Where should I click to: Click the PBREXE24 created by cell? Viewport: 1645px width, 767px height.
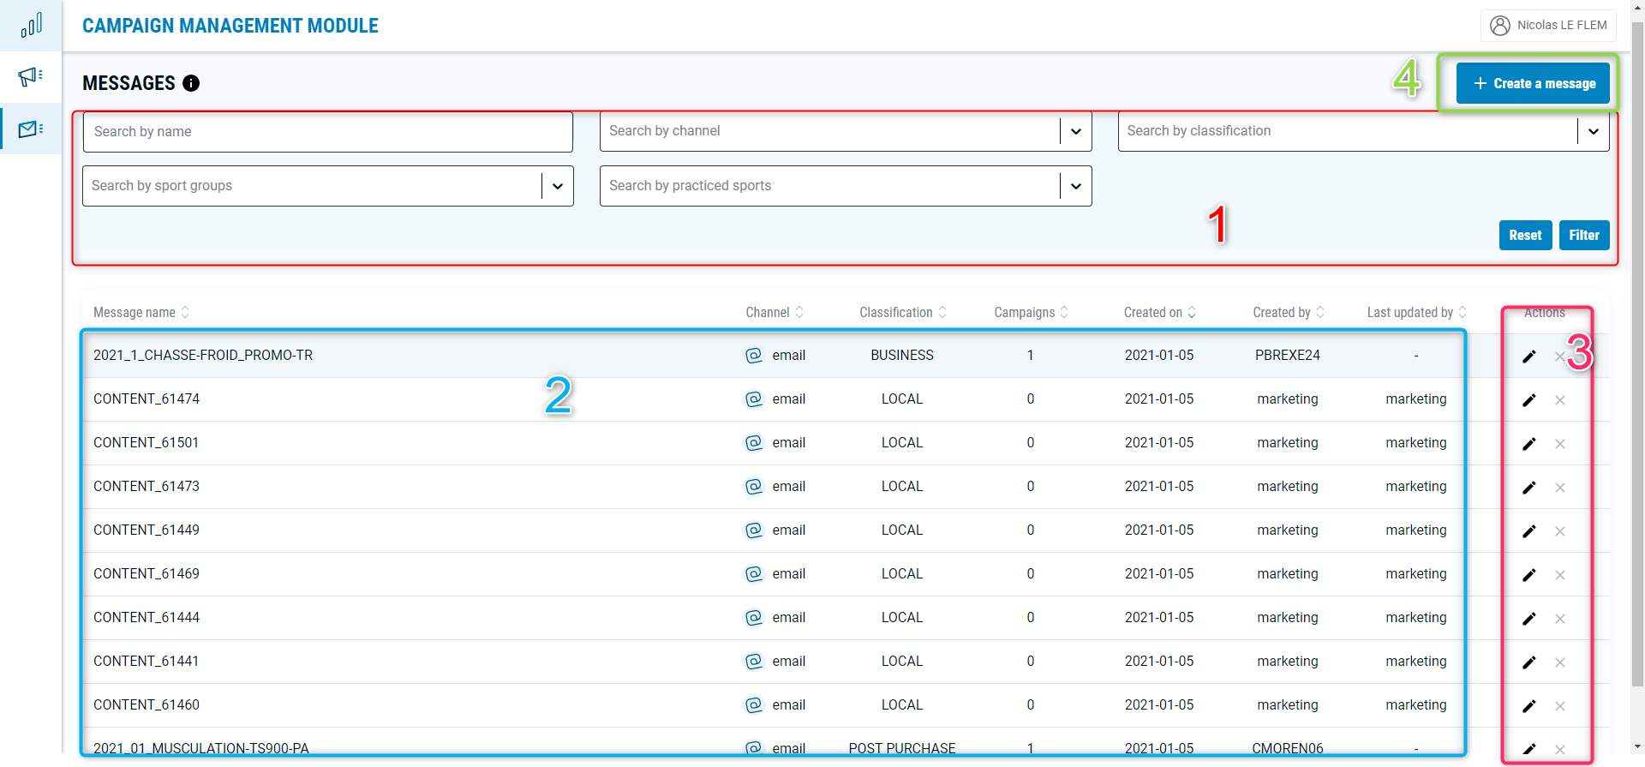pos(1288,356)
